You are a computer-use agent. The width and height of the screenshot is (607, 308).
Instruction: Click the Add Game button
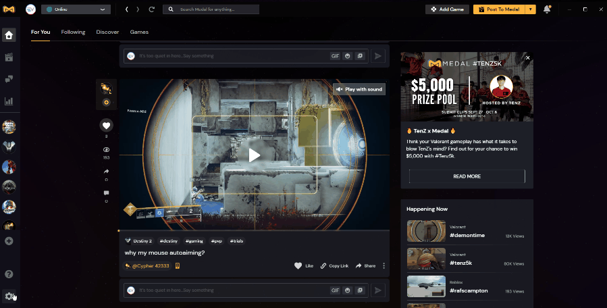pyautogui.click(x=447, y=9)
